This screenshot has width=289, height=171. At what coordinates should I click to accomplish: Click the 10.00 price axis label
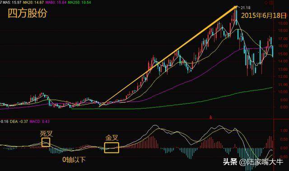[x=283, y=92]
